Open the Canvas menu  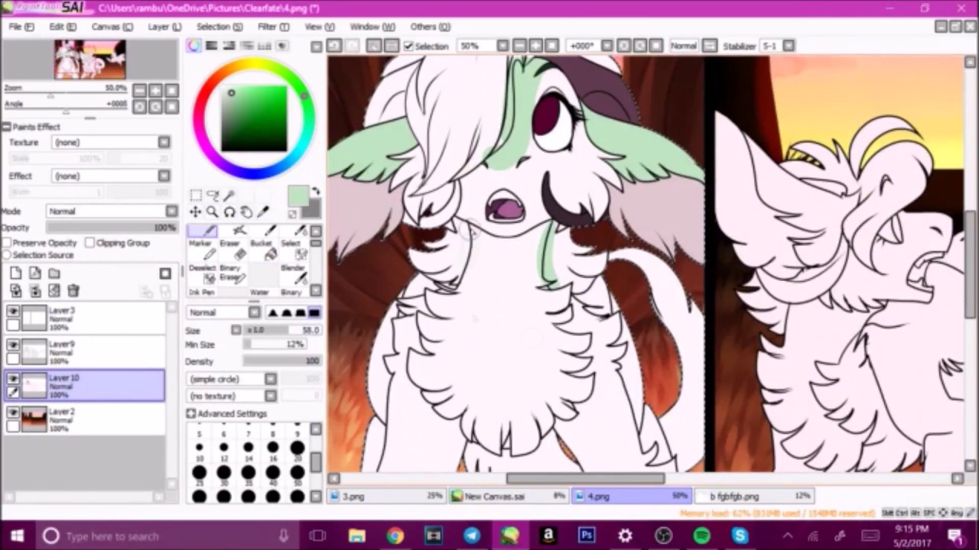point(112,27)
